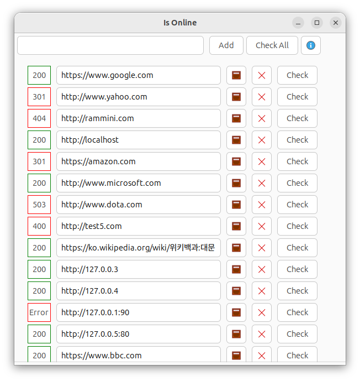Delete the 127.0.0.4 row via red X

pyautogui.click(x=262, y=291)
